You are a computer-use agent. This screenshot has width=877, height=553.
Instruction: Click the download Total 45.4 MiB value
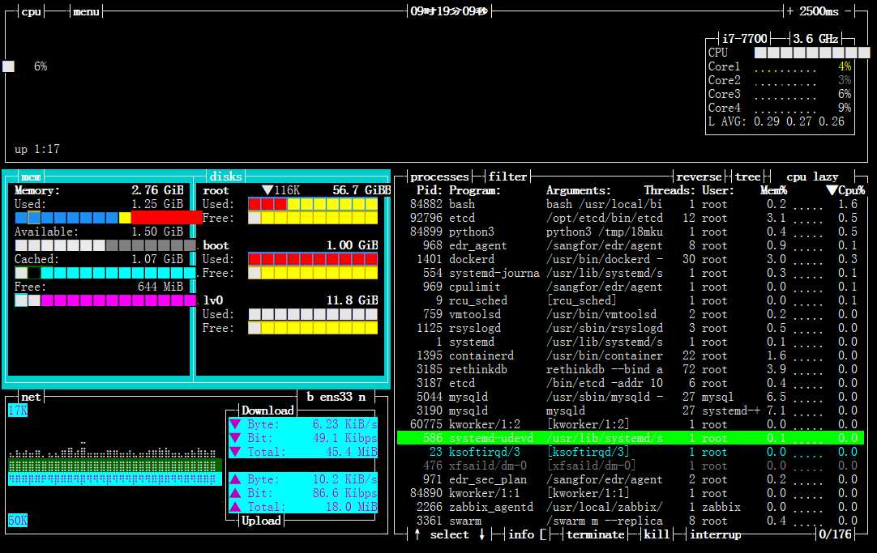coord(352,452)
